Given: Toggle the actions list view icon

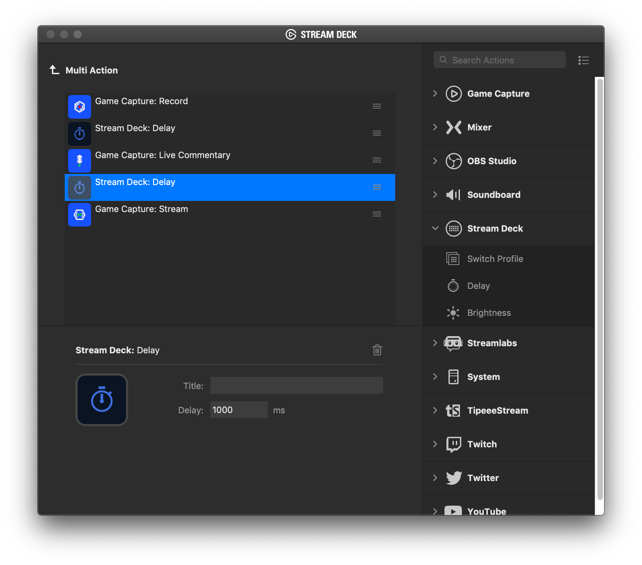Looking at the screenshot, I should (583, 60).
